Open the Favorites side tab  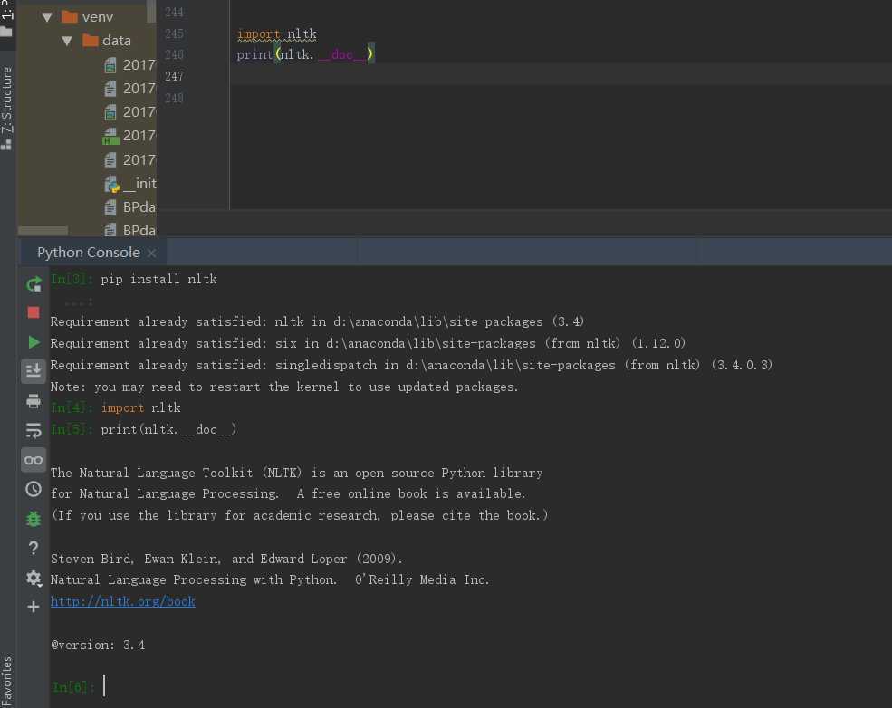click(x=7, y=679)
